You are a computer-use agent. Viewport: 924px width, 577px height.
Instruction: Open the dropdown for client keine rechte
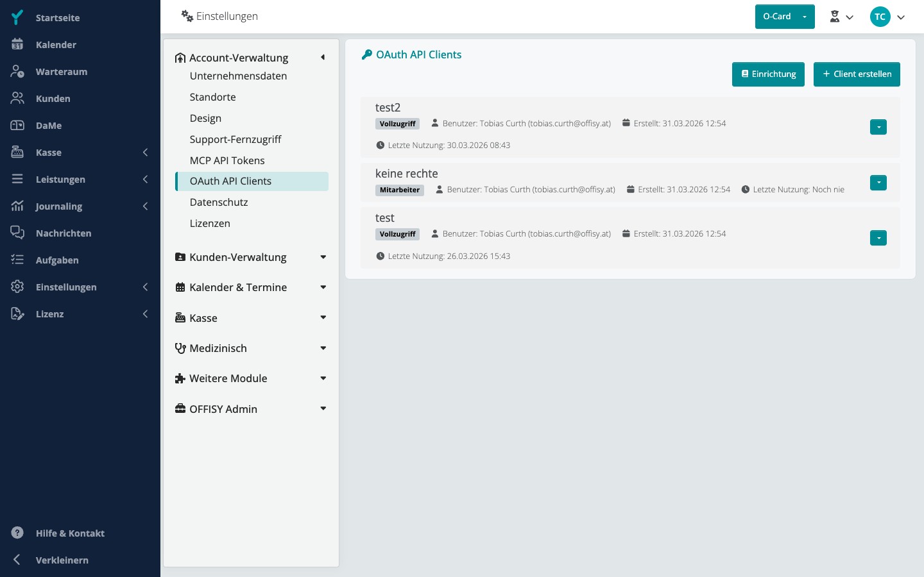(878, 183)
